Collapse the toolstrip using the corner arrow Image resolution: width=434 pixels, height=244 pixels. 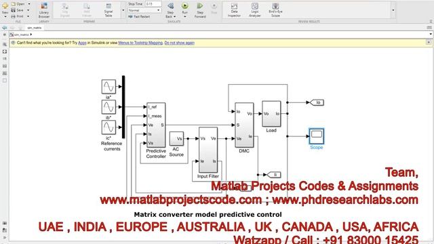pyautogui.click(x=431, y=21)
